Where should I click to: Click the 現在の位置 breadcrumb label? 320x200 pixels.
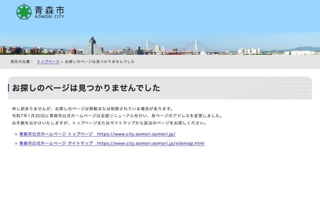pos(21,61)
